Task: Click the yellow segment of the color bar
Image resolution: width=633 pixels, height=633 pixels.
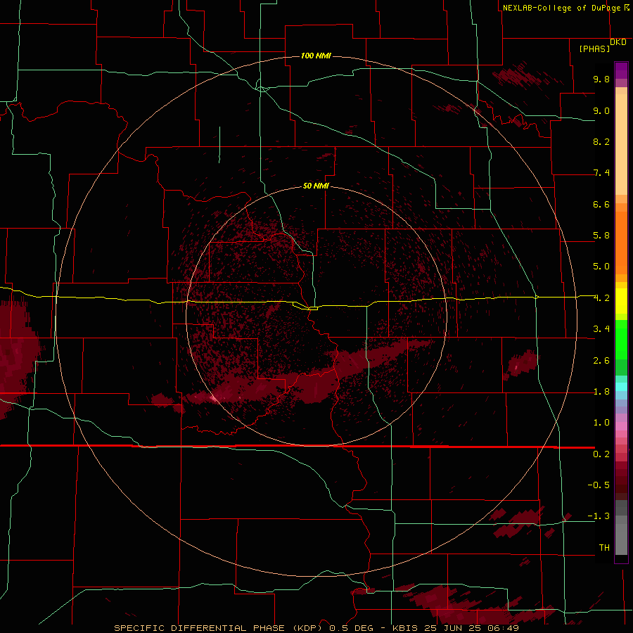Action: 621,301
